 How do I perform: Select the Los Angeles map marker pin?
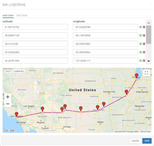tap(17, 115)
